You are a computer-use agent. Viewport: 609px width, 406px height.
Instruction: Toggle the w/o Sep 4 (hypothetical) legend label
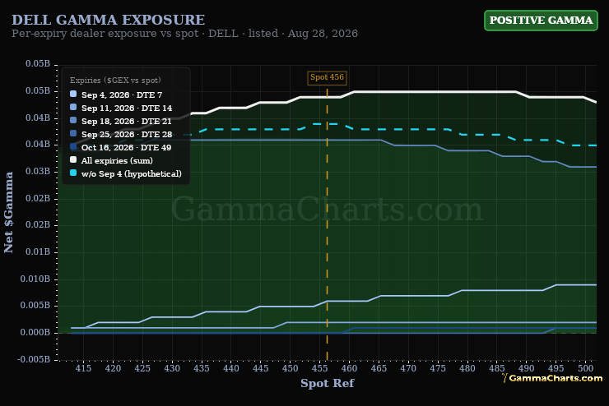(x=132, y=173)
